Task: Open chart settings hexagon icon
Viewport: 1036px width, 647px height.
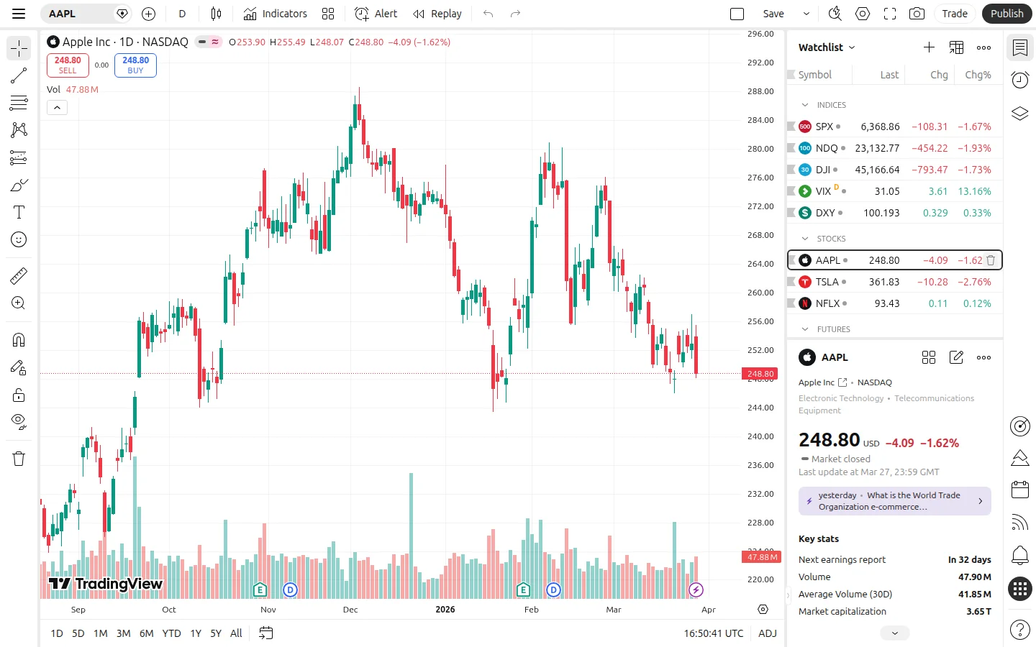Action: click(863, 14)
